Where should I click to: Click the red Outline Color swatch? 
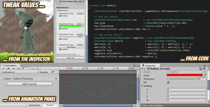click(x=185, y=75)
